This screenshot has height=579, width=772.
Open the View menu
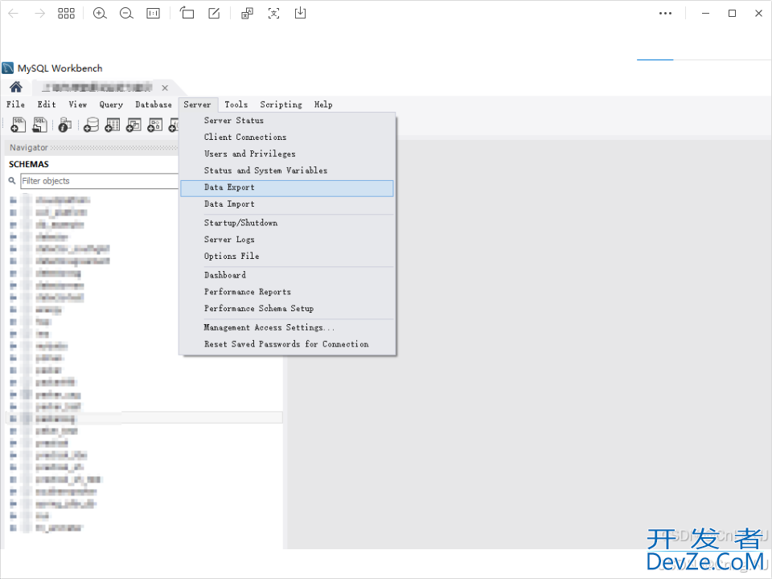click(78, 105)
